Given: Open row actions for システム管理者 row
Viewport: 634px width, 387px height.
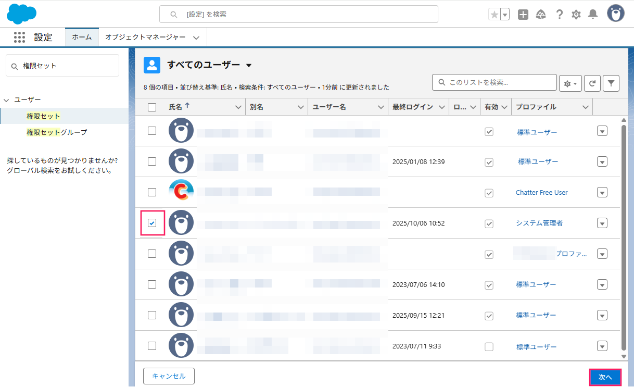Looking at the screenshot, I should (602, 223).
